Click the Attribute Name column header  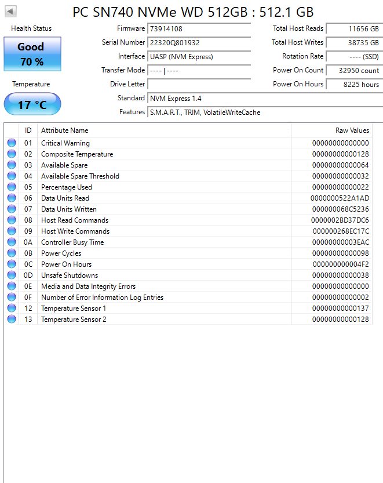164,130
